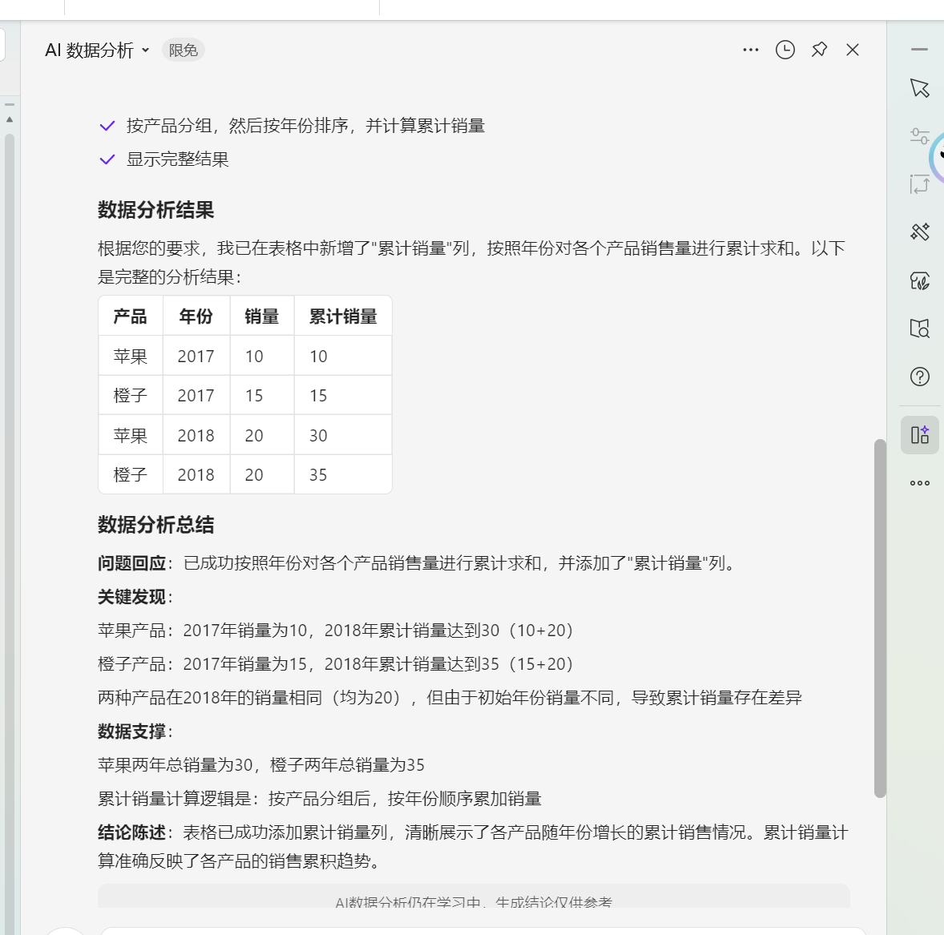Open the three-circle more icon in right sidebar
The height and width of the screenshot is (935, 944).
[x=920, y=483]
